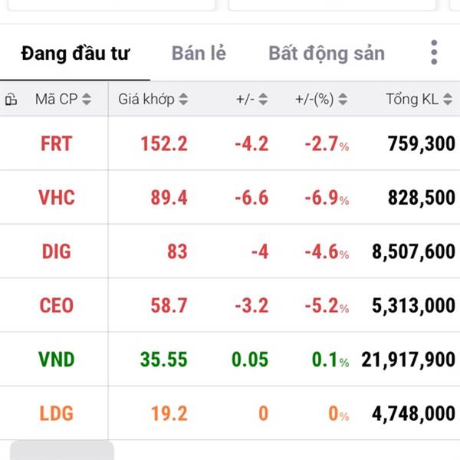Sort by +/- change column arrows

(263, 99)
